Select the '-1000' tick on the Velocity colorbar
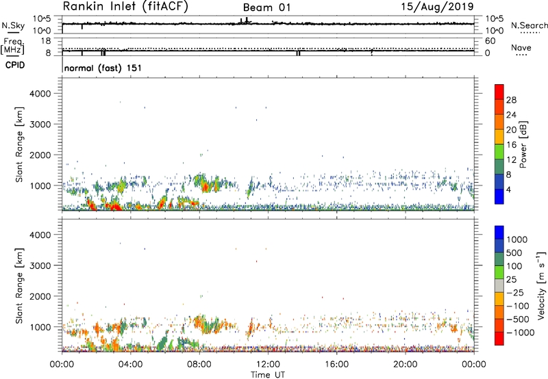Viewport: 548px width, 379px height. tap(520, 332)
